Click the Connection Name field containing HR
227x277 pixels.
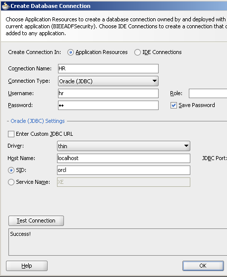108,68
